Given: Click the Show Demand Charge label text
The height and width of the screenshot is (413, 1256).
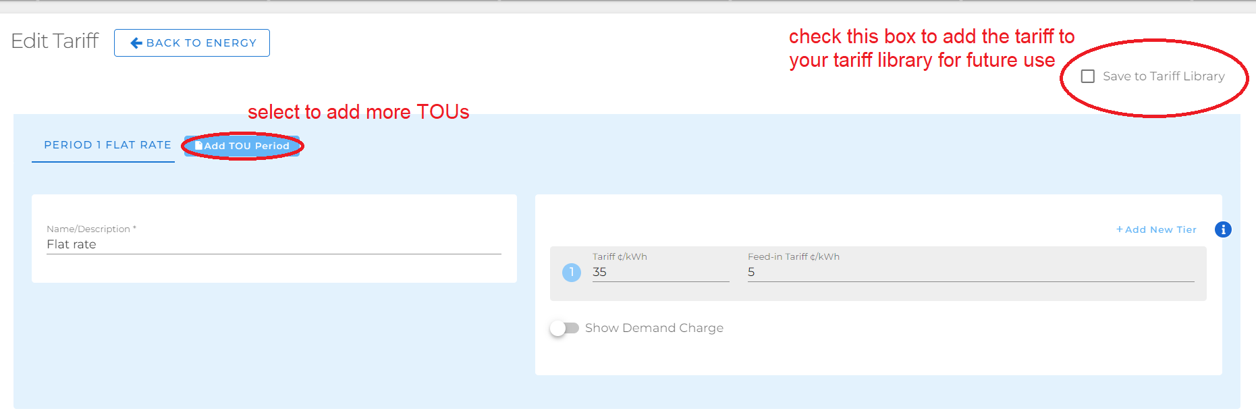Looking at the screenshot, I should (x=653, y=328).
